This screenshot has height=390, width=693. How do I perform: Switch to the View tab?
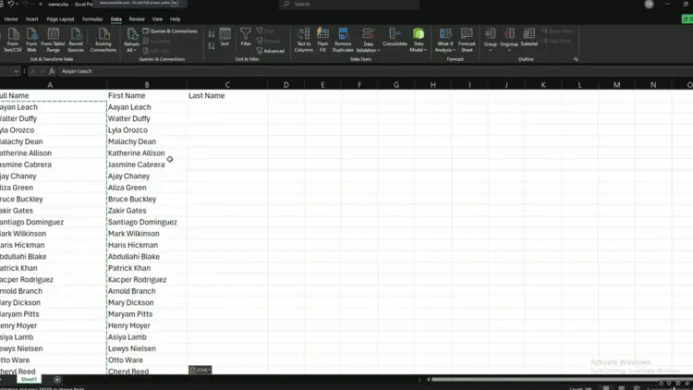(157, 19)
